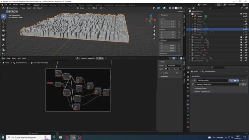
Task: Select the Cursor tool in viewport toolbar
Action: pos(4,21)
